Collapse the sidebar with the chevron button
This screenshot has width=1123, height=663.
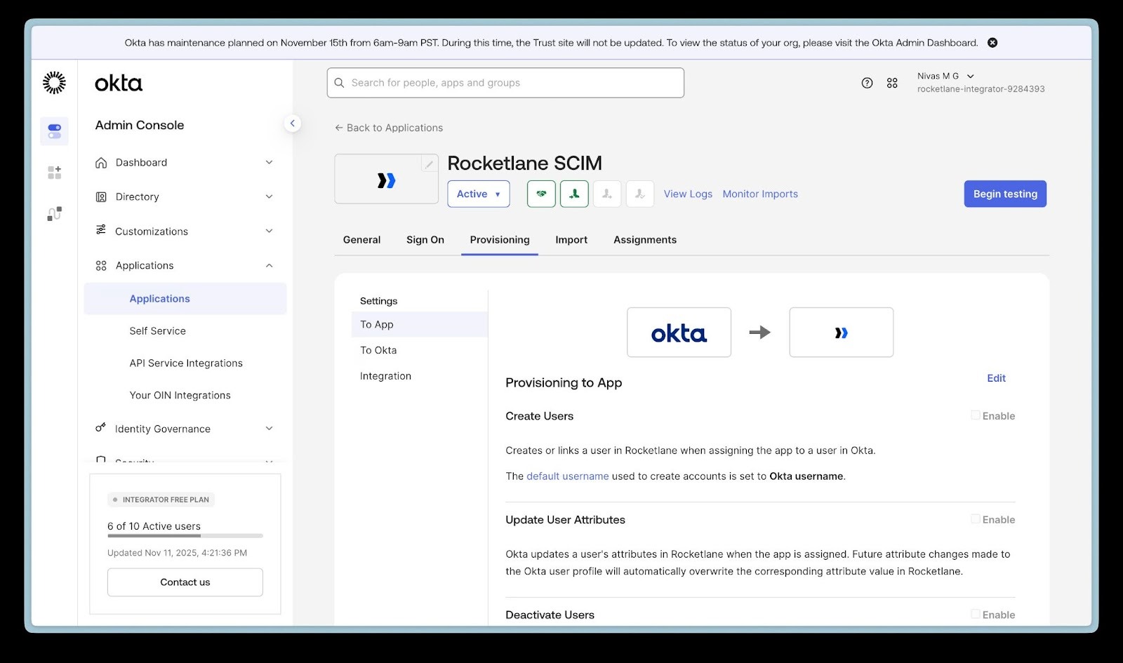[293, 123]
